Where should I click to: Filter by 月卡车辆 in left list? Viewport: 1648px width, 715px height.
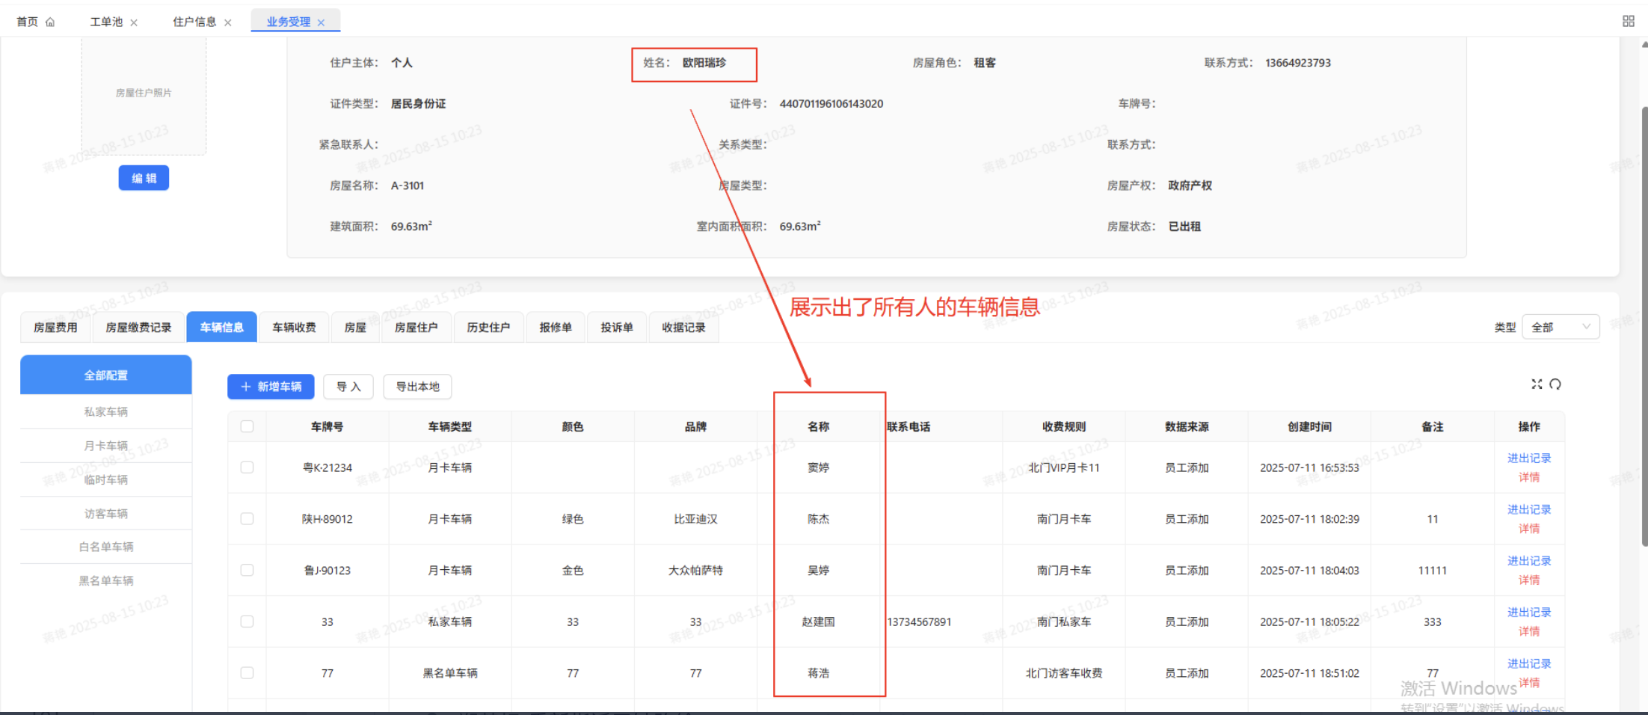(x=105, y=446)
